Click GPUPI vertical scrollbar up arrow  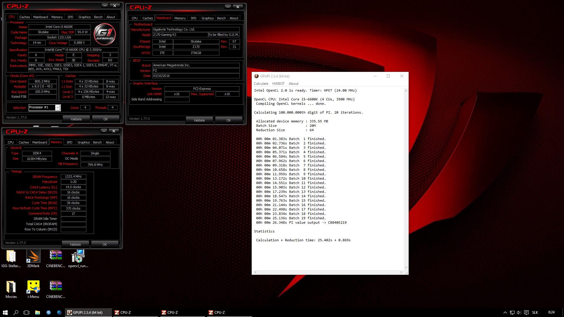click(x=406, y=91)
